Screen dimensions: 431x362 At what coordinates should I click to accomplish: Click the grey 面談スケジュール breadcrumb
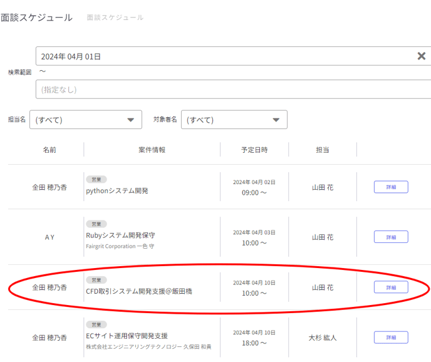tap(115, 18)
